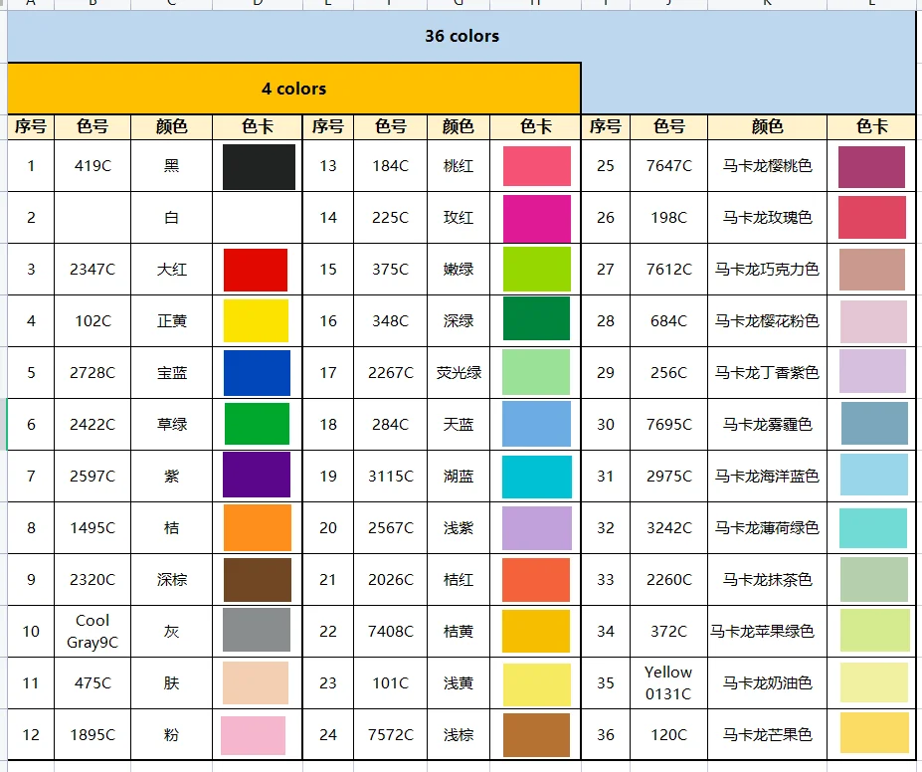Viewport: 922px width, 772px height.
Task: Select the gray swatch for Cool Gray9C
Action: 257,630
